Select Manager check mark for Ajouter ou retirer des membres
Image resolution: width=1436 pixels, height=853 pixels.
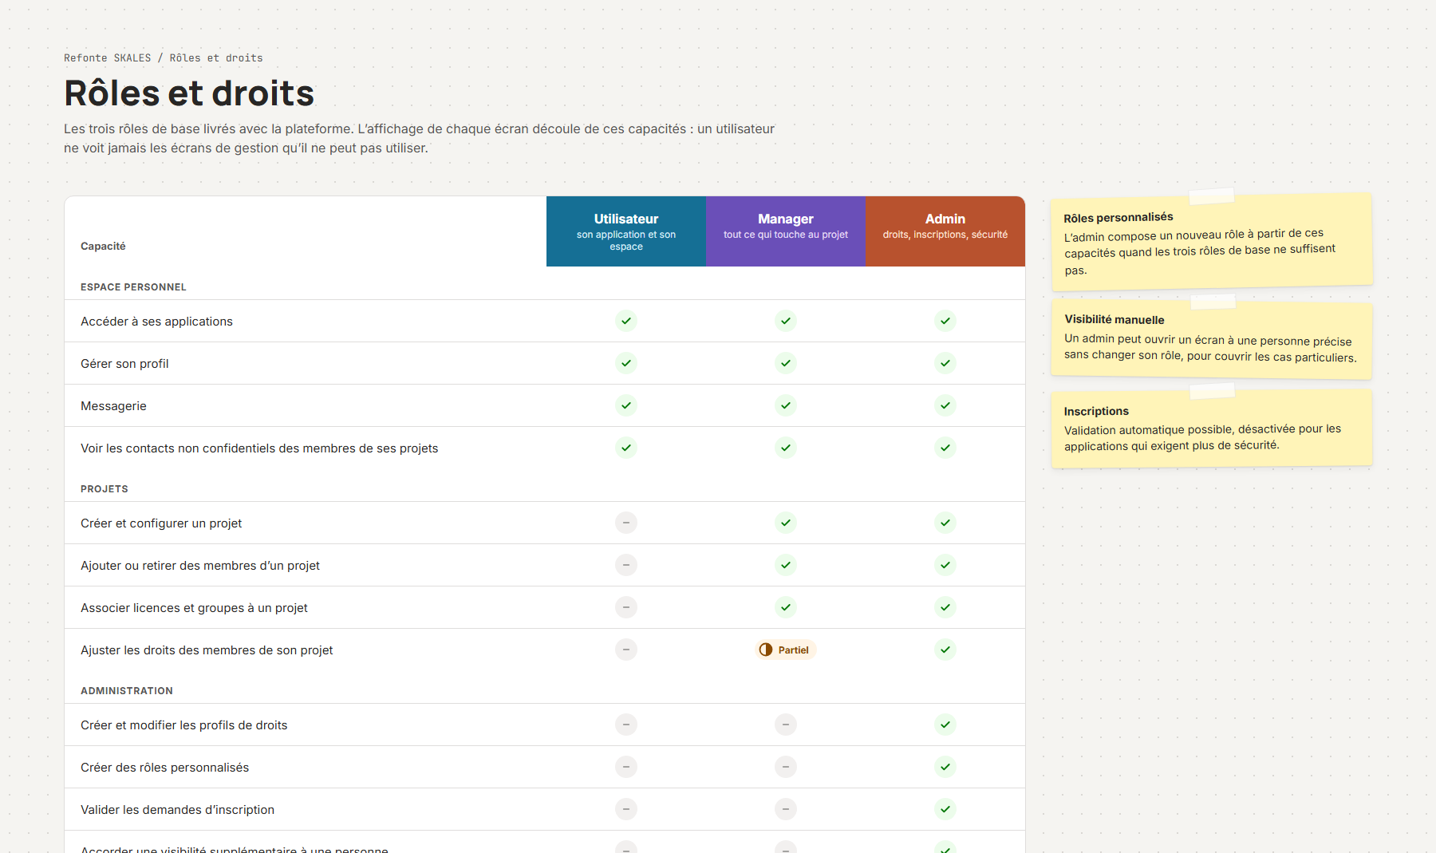pos(786,565)
